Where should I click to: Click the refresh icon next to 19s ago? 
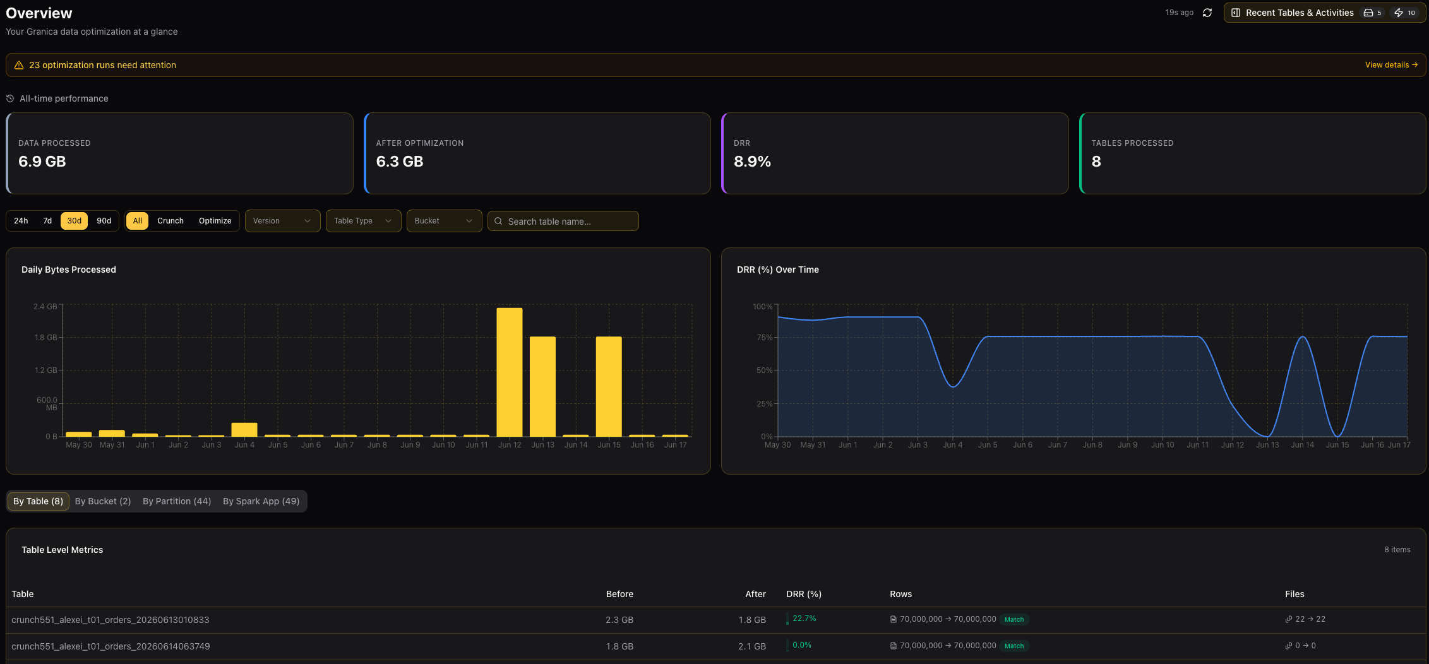1207,13
